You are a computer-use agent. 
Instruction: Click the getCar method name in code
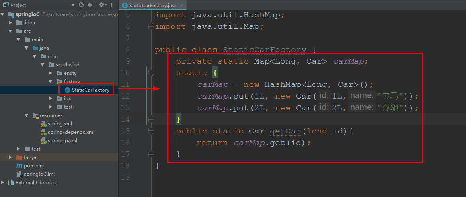tap(285, 131)
